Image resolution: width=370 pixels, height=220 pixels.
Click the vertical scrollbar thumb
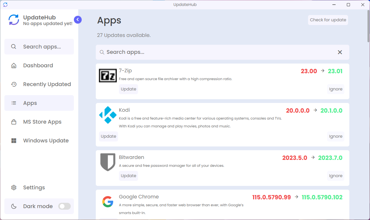pyautogui.click(x=368, y=26)
